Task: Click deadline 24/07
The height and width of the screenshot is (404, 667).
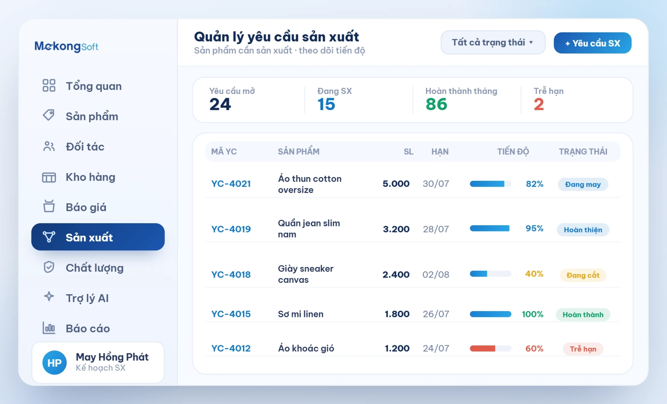Action: click(436, 348)
